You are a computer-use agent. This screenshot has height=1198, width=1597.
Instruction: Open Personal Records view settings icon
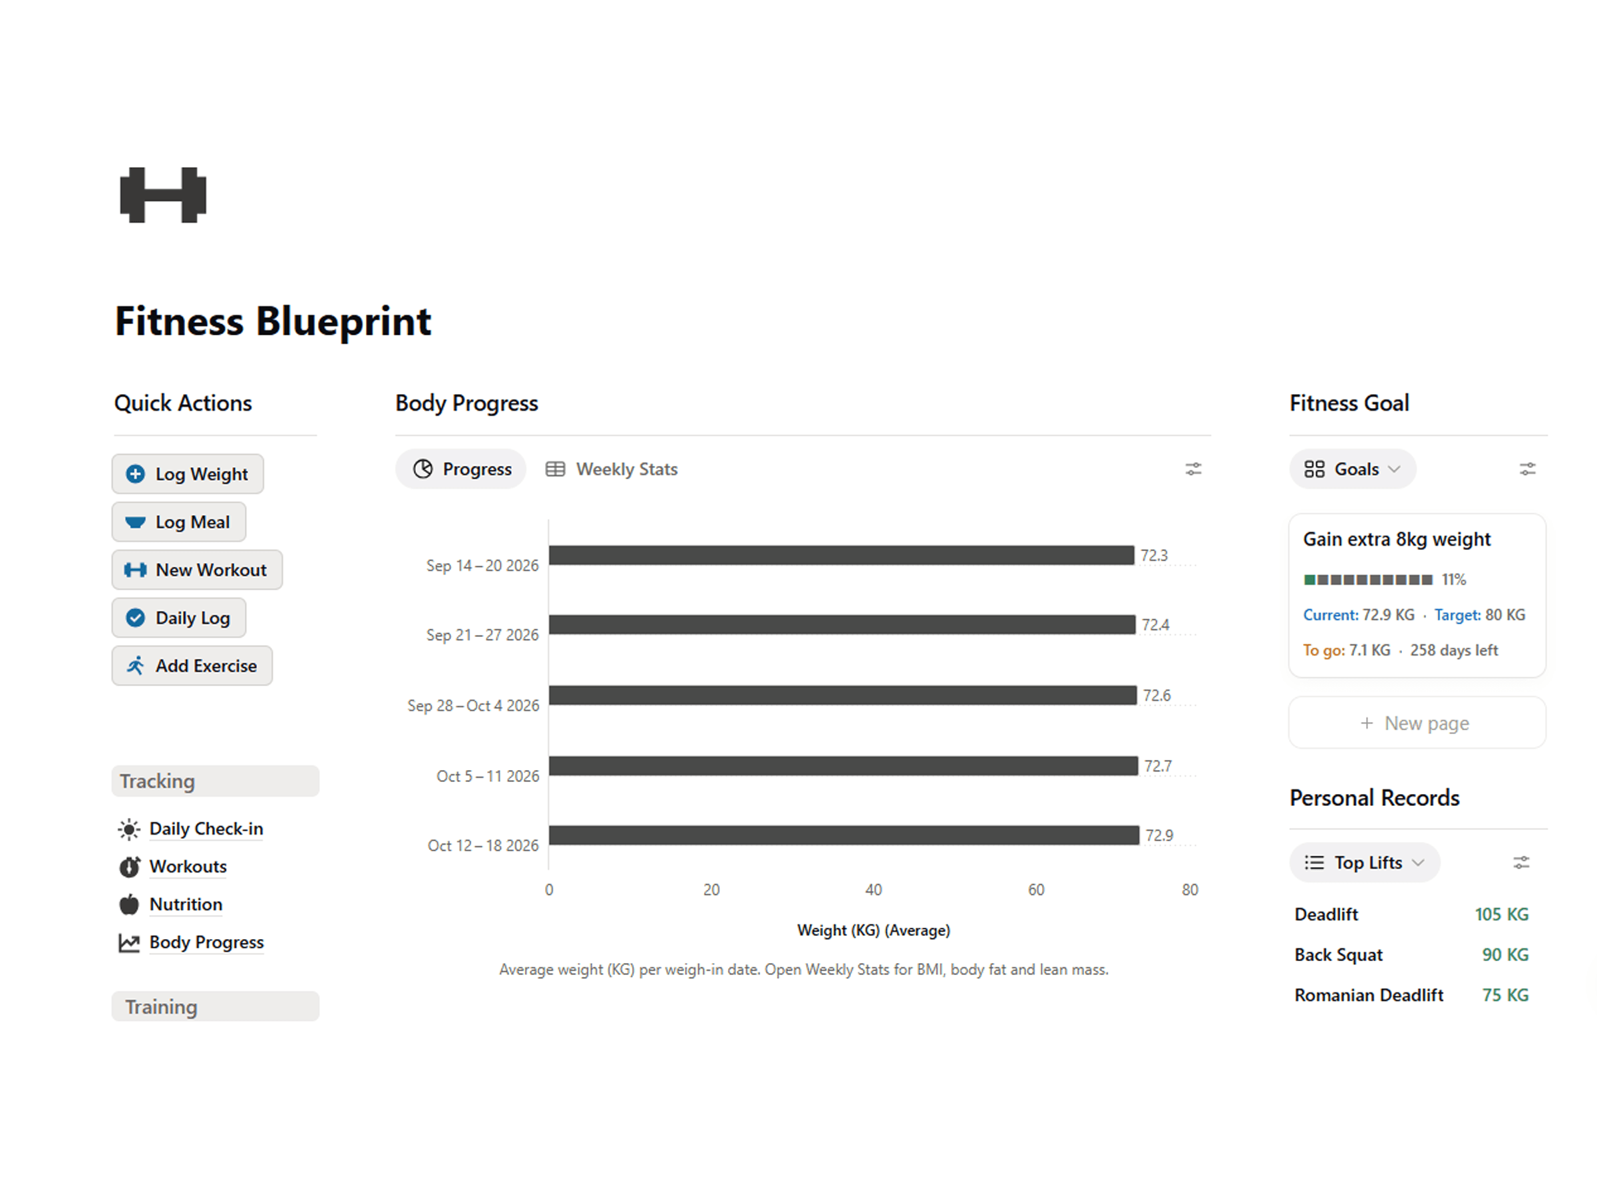(1521, 863)
